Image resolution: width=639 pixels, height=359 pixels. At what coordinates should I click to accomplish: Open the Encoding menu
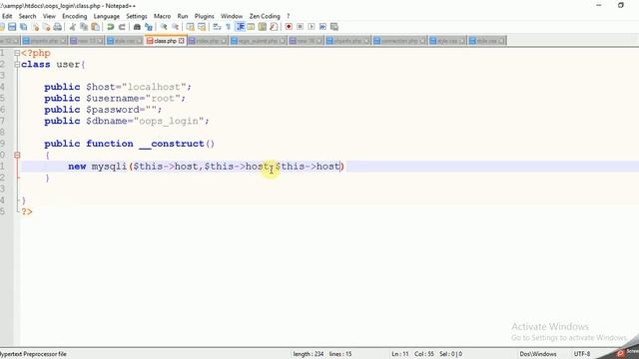pyautogui.click(x=75, y=16)
